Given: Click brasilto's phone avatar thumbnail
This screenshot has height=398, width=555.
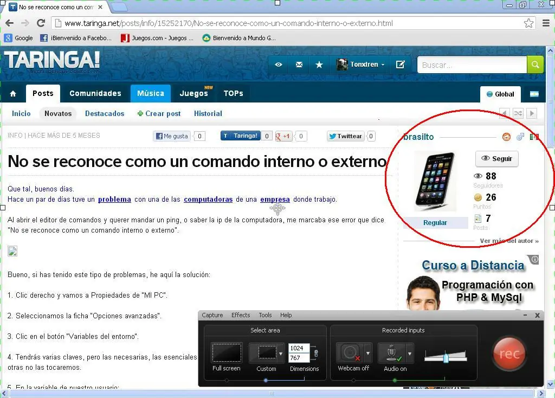Looking at the screenshot, I should pos(435,181).
